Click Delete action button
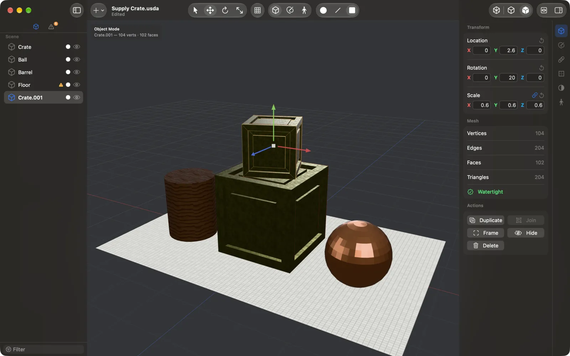 [x=486, y=246]
